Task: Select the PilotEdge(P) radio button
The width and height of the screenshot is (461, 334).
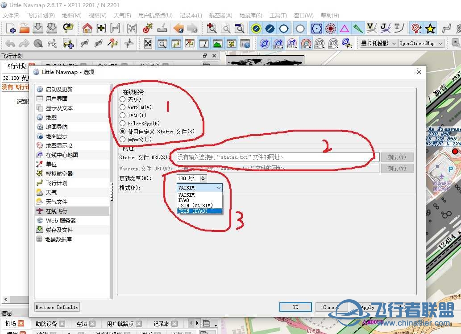Action: coord(140,124)
